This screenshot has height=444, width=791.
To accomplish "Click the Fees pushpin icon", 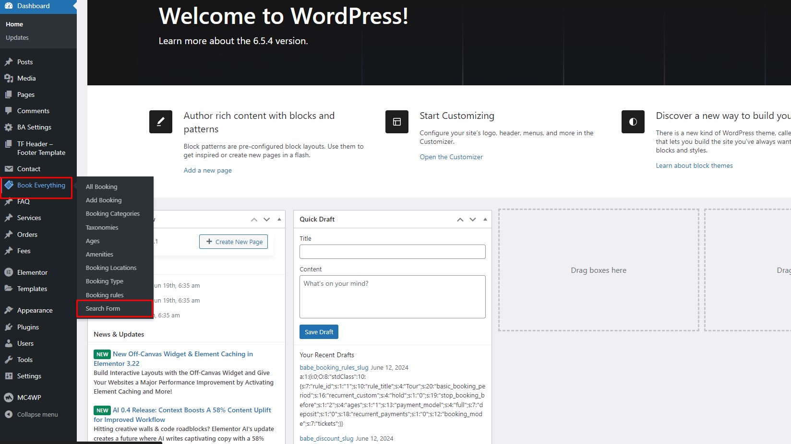I will (9, 251).
